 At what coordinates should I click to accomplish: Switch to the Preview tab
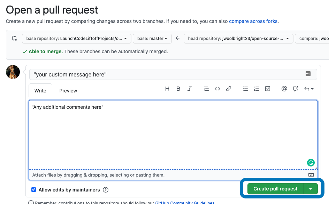68,91
